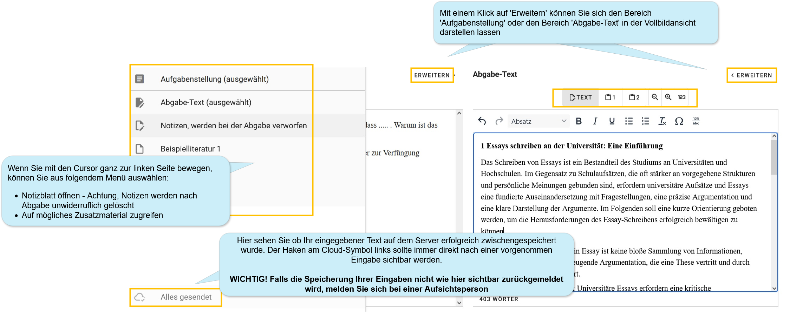Click the 123 numbering button next to zoom
Viewport: 790px width, 312px height.
[682, 97]
